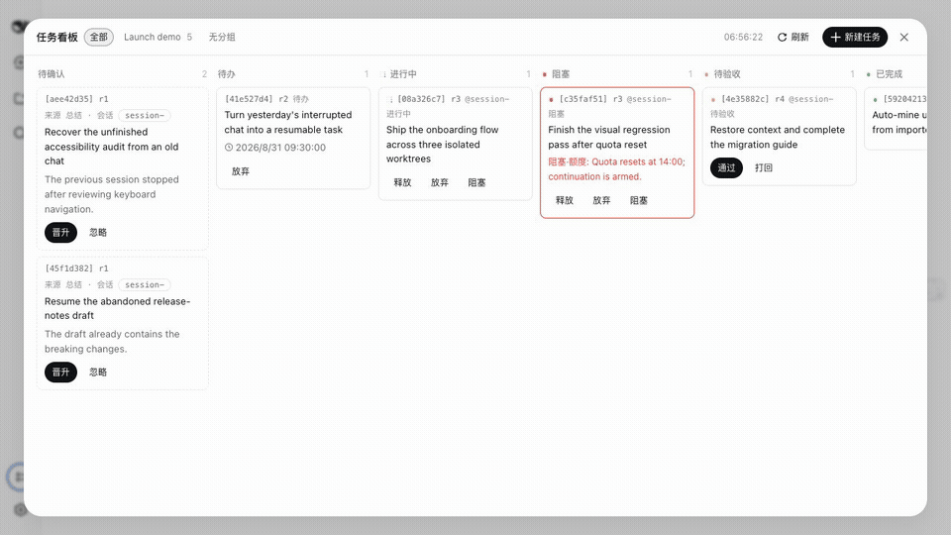951x535 pixels.
Task: Switch to the 无分组 tab
Action: 222,37
